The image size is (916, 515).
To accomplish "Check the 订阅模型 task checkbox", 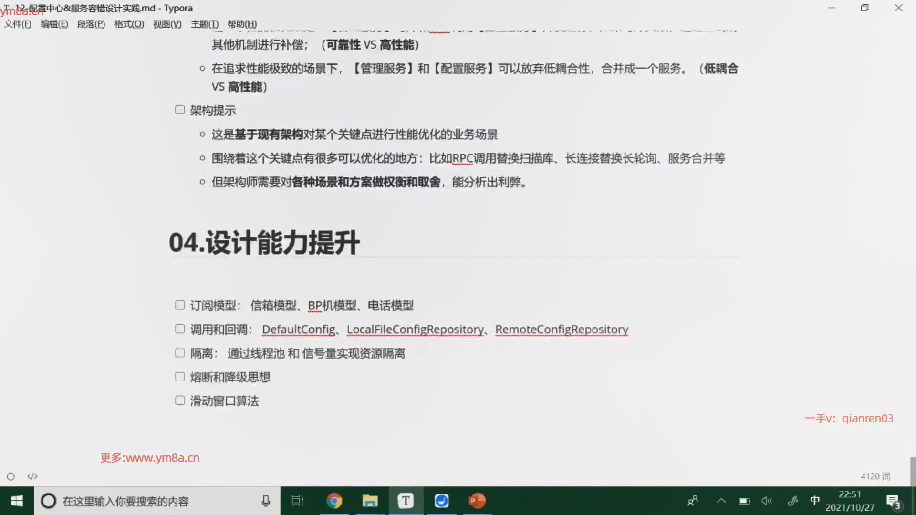I will 180,305.
